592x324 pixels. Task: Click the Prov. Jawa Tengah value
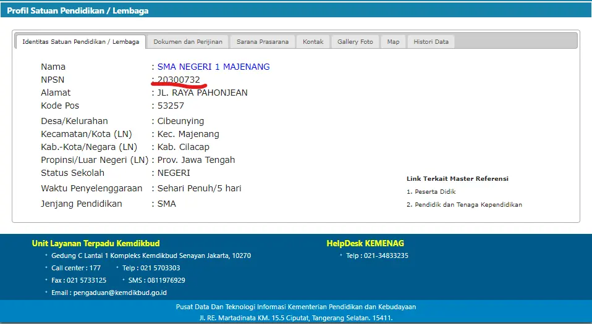coord(196,160)
